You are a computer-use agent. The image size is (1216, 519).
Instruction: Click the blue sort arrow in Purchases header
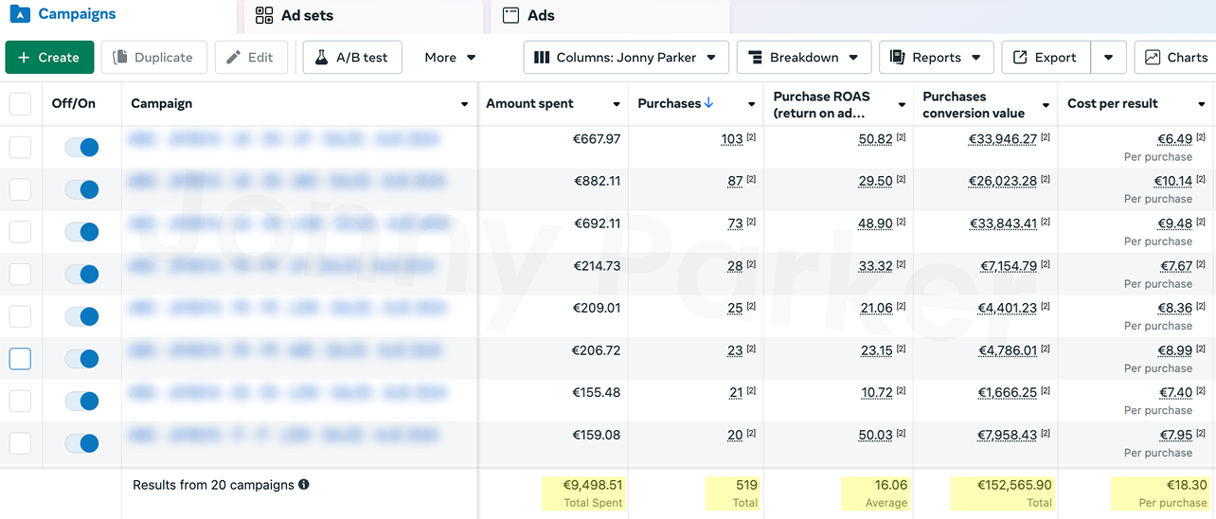coord(709,103)
